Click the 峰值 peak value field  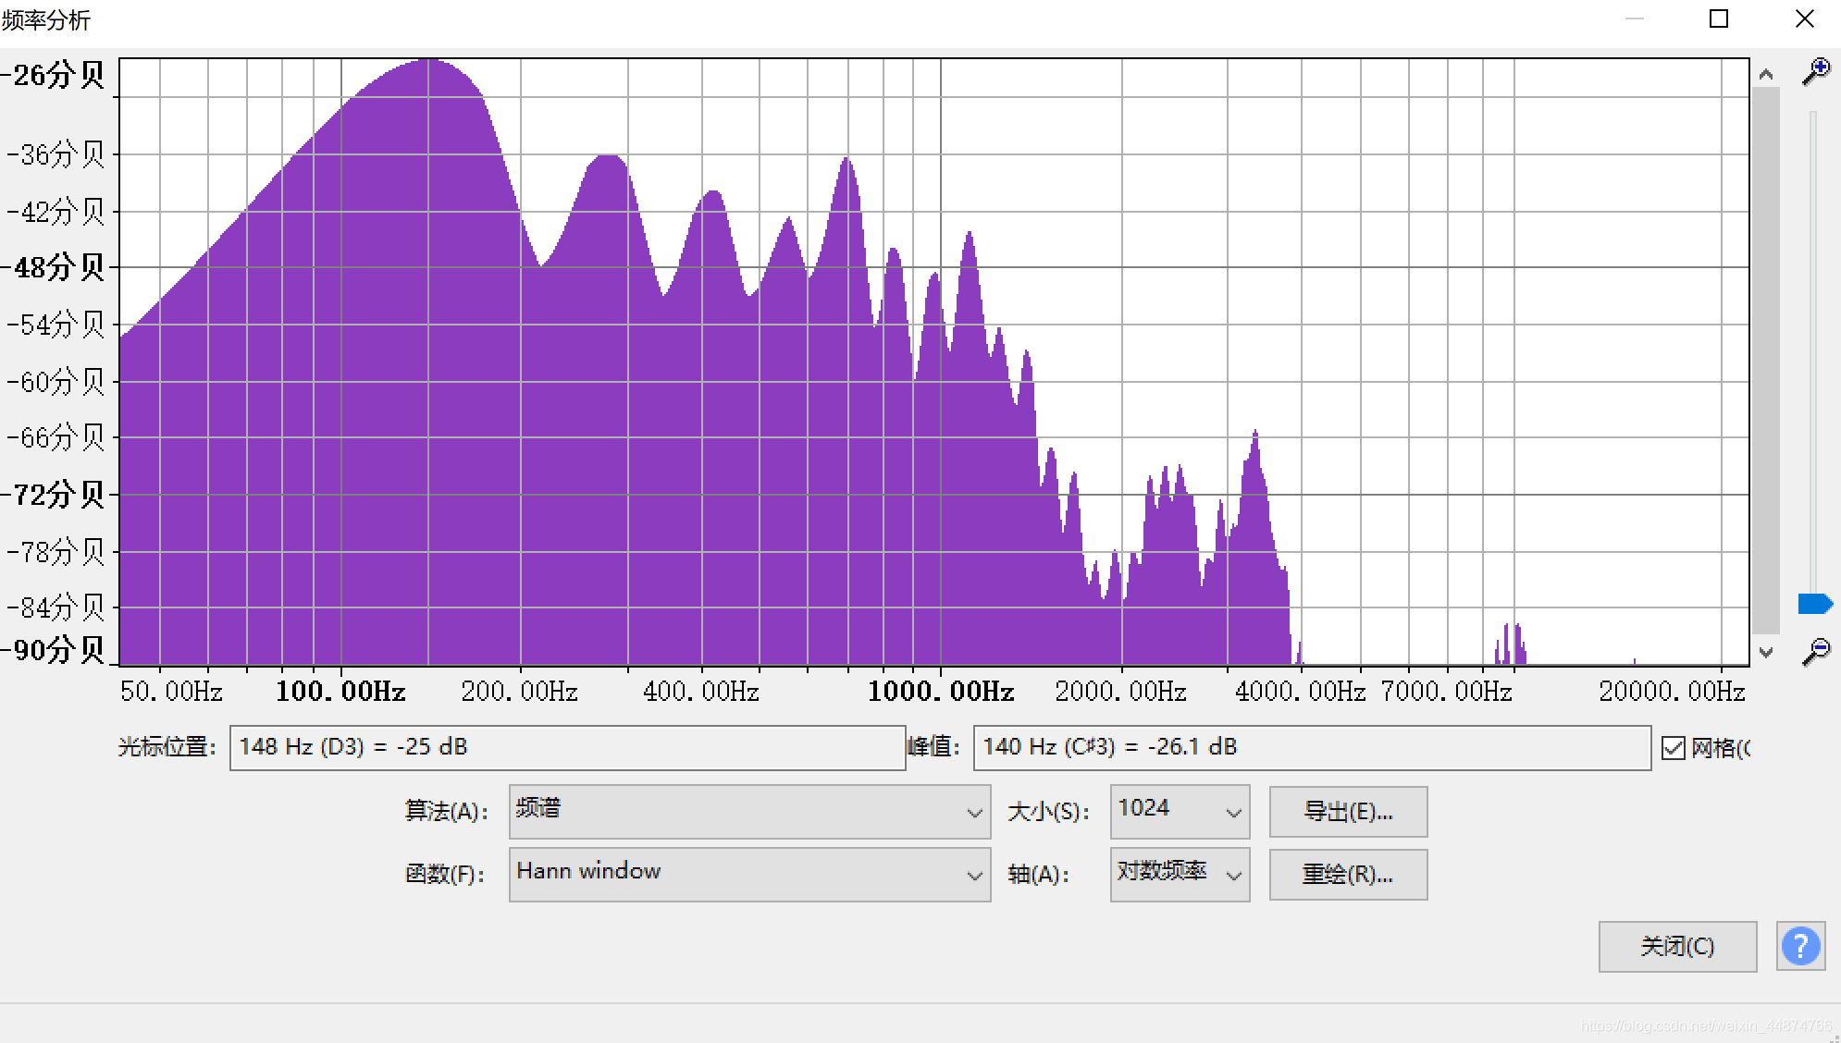pyautogui.click(x=1312, y=747)
